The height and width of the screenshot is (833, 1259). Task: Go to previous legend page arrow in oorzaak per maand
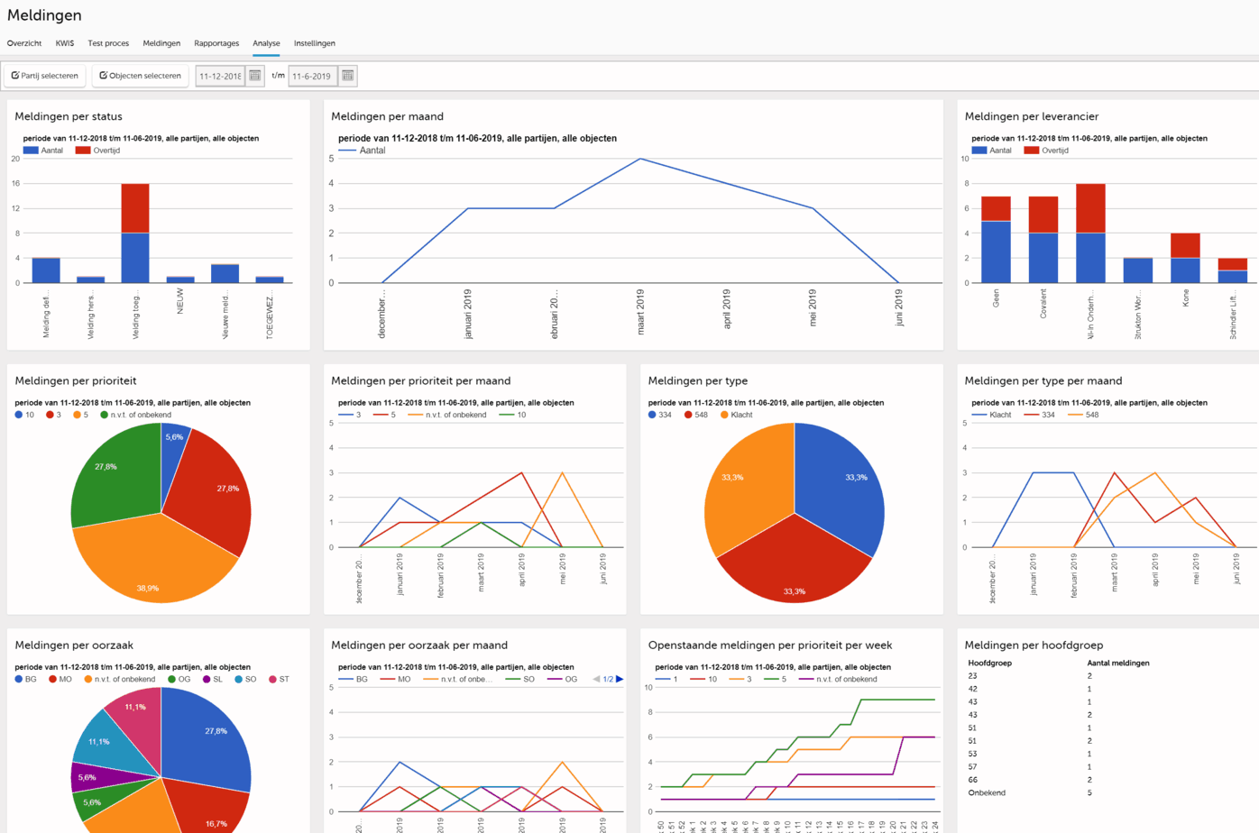pos(596,679)
